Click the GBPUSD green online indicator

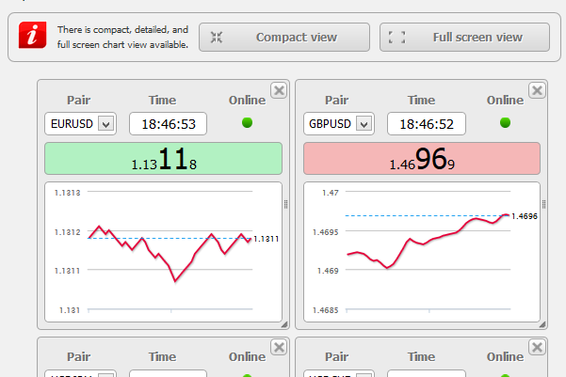point(505,122)
